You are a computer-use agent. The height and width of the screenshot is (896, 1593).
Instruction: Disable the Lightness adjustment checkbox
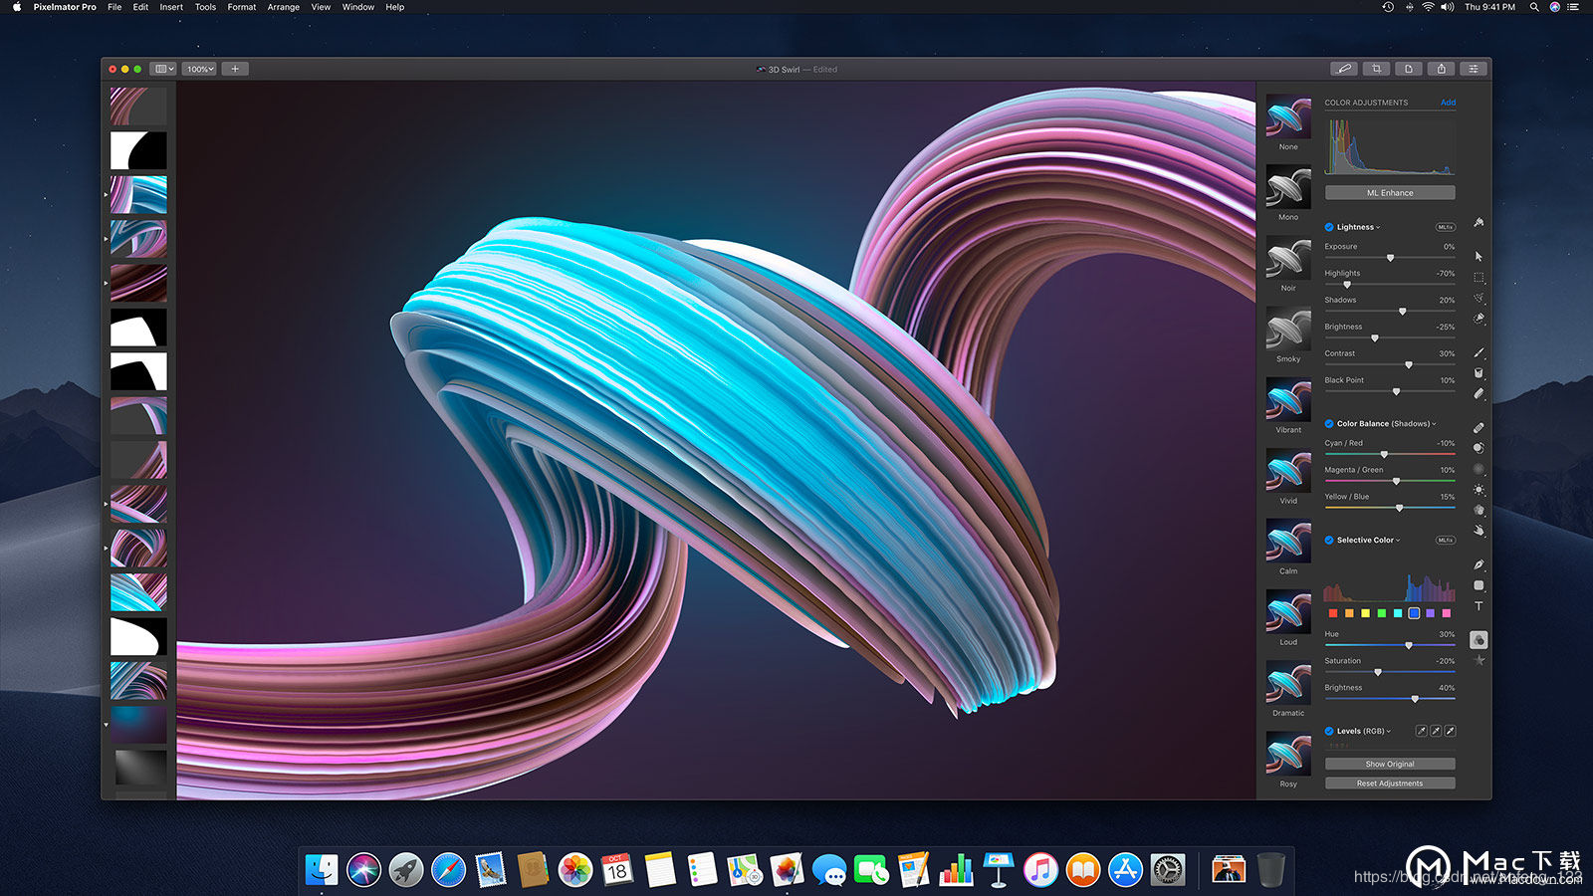1329,227
